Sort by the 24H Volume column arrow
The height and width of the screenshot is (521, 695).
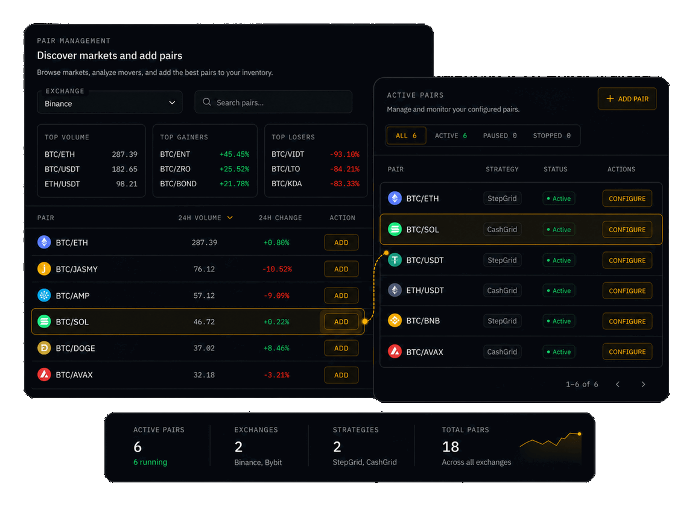[x=230, y=218]
